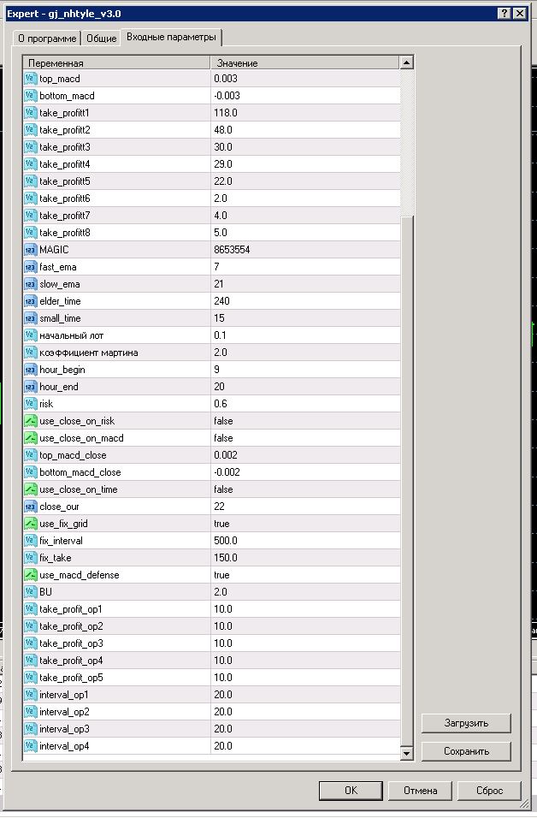Click the scrollbar down arrow
Image resolution: width=537 pixels, height=818 pixels.
407,753
